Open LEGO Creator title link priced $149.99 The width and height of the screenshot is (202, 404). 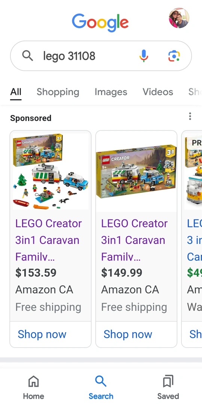tap(134, 240)
